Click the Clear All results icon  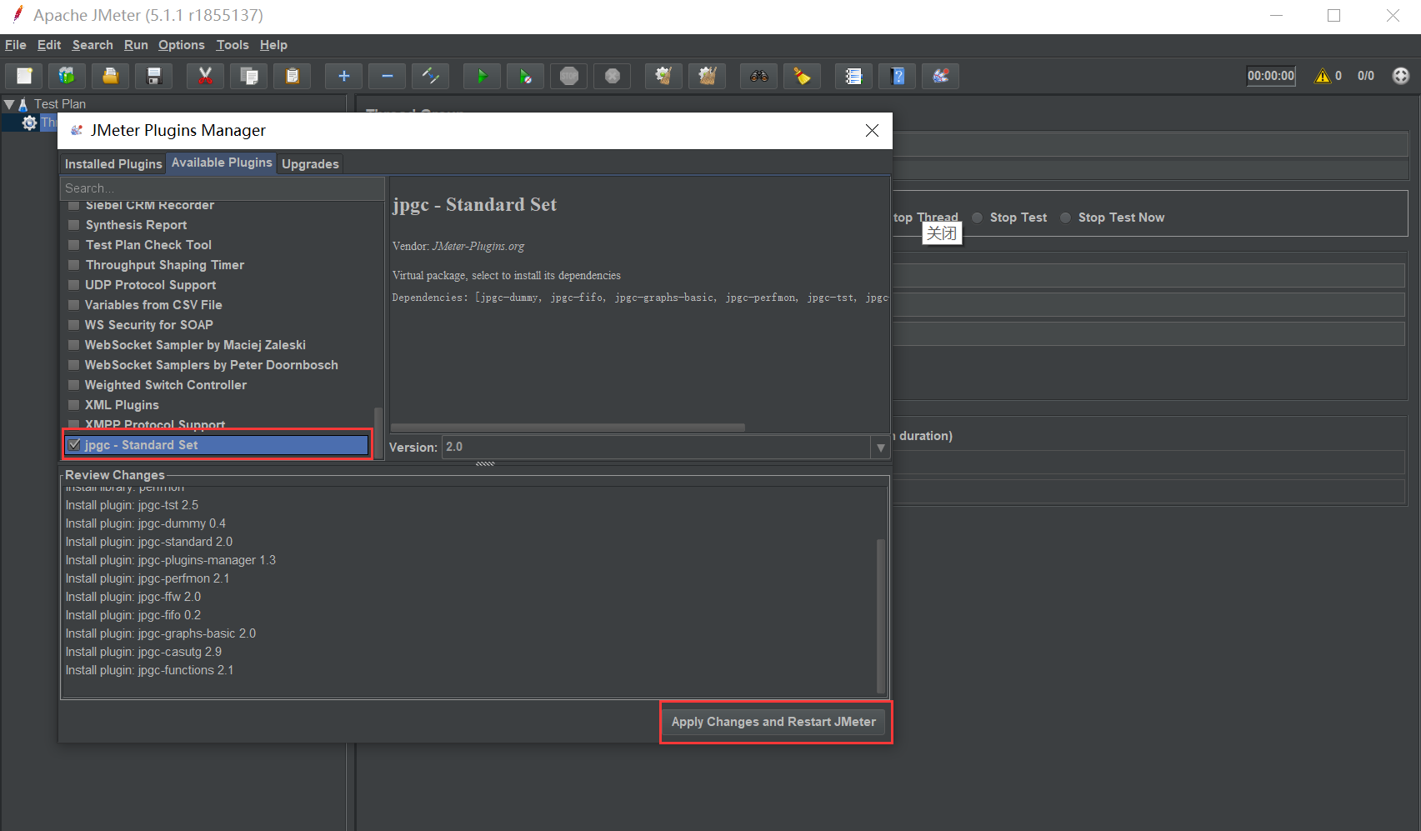[708, 76]
